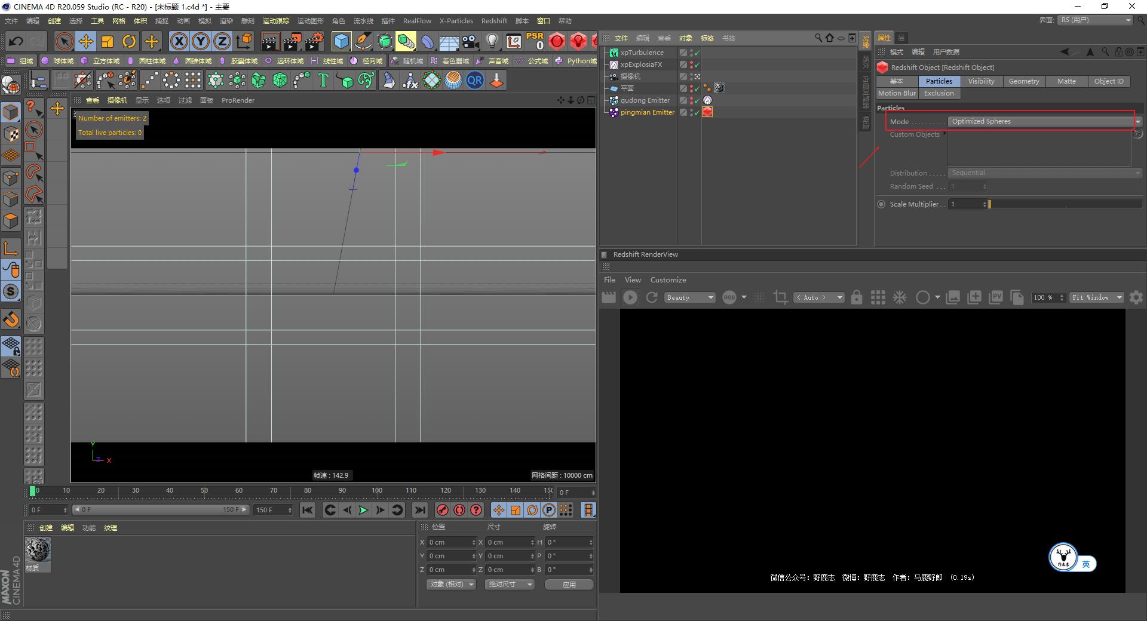Click the 应用 button in the coordinates panel
This screenshot has height=621, width=1147.
[x=568, y=584]
